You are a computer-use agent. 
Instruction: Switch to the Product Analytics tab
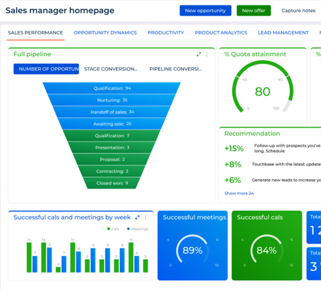(x=221, y=33)
